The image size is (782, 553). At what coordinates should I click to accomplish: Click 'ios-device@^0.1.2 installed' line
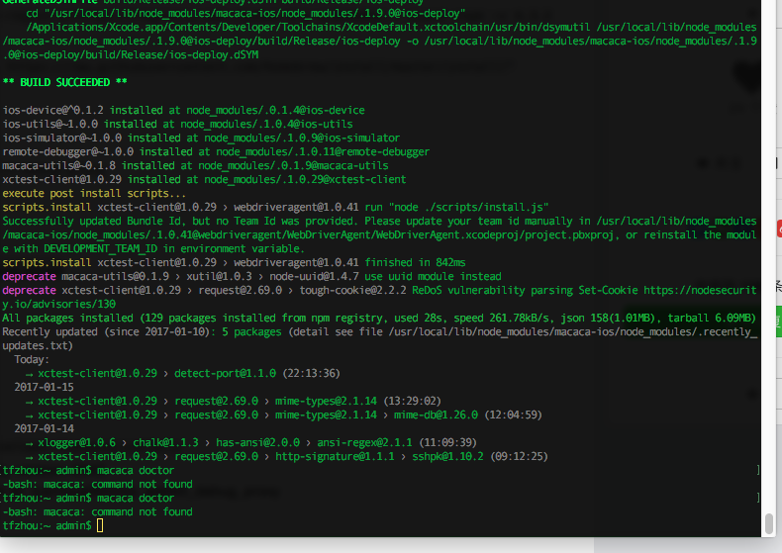tap(183, 110)
